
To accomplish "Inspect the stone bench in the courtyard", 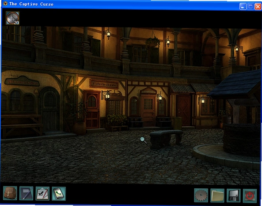I will [166, 139].
